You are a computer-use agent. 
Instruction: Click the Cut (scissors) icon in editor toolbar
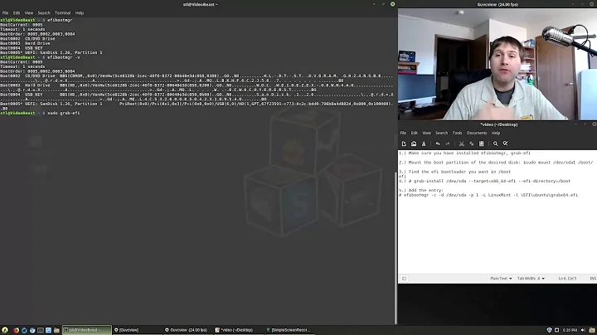tap(460, 143)
